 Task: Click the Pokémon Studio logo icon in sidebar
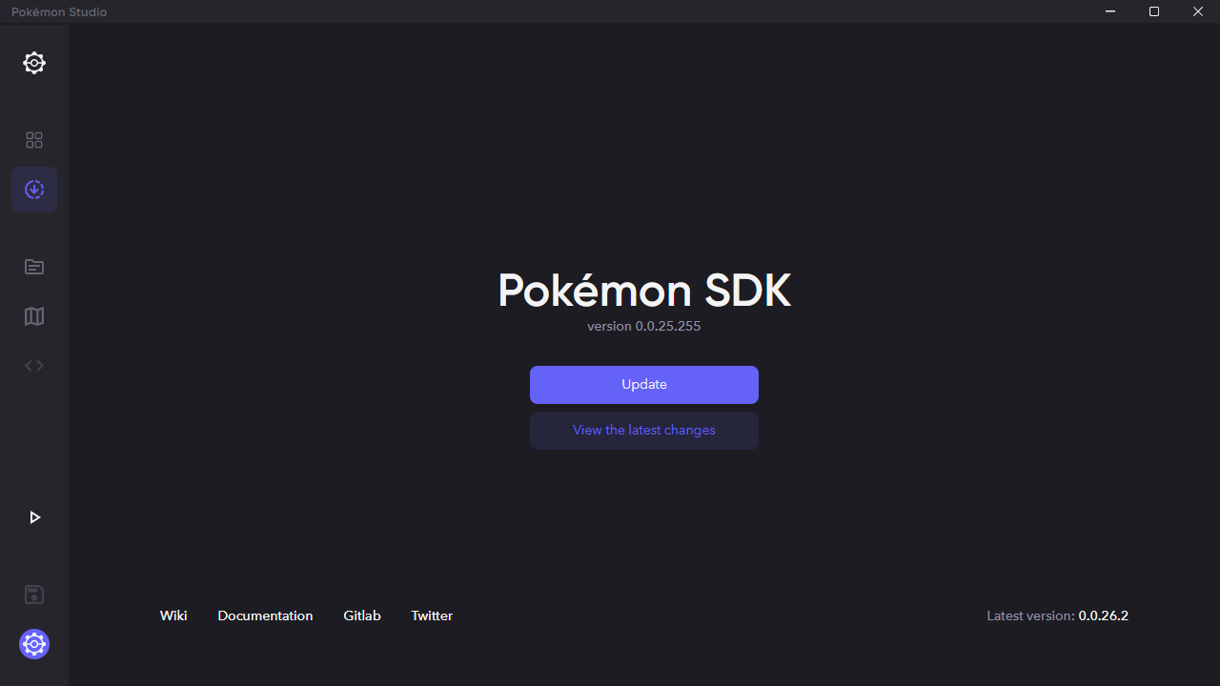click(34, 63)
